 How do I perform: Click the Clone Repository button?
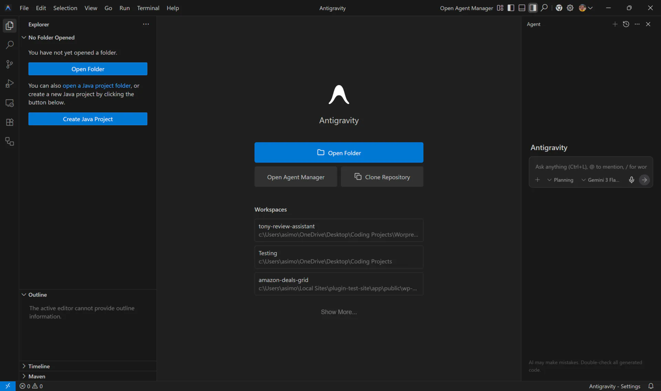(382, 177)
